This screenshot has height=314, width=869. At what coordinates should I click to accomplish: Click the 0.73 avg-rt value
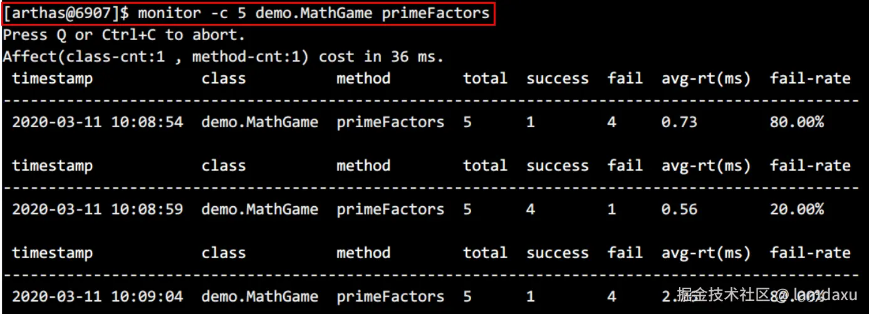pyautogui.click(x=679, y=122)
